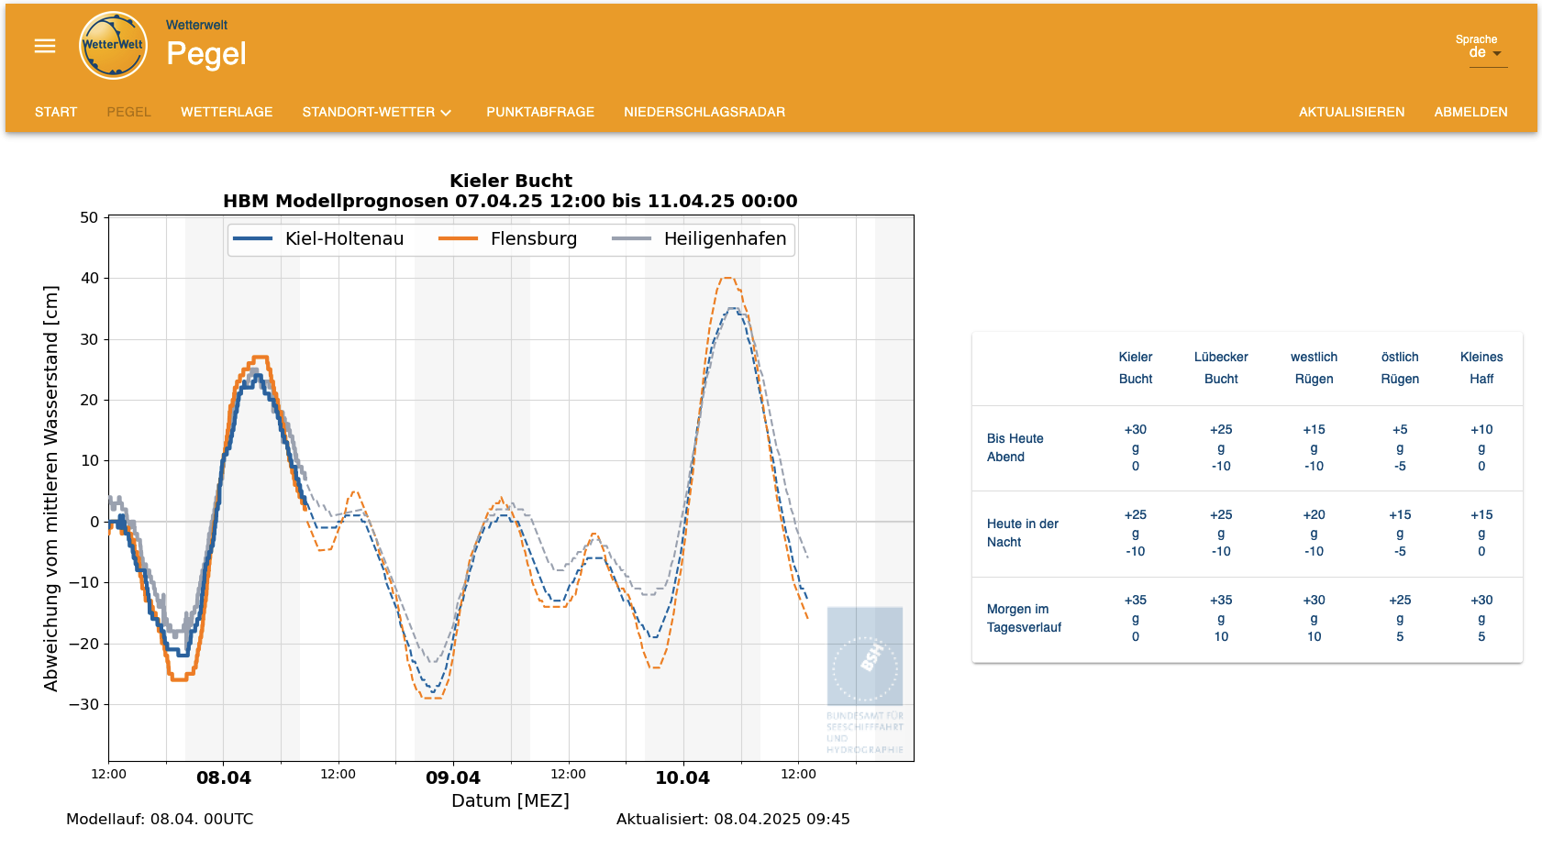This screenshot has width=1542, height=860.
Task: Click the Flensburg orange legend swatch
Action: pyautogui.click(x=458, y=238)
